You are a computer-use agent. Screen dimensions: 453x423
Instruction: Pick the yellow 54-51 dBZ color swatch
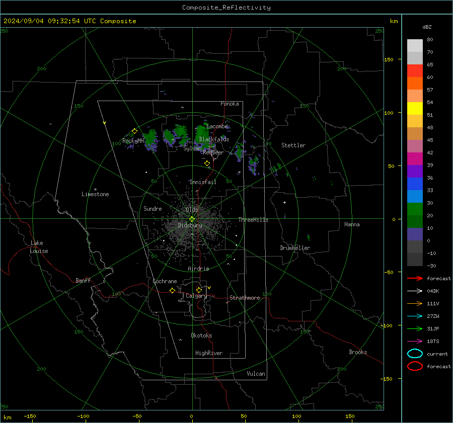pos(415,108)
